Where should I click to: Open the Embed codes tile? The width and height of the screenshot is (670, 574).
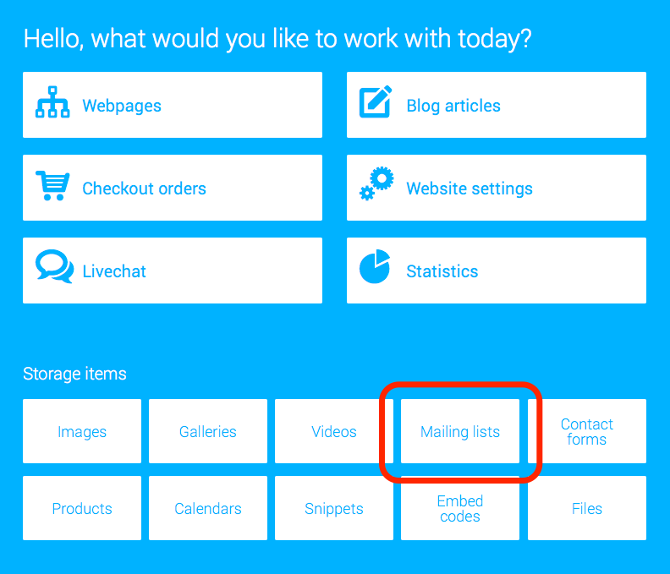pyautogui.click(x=460, y=508)
